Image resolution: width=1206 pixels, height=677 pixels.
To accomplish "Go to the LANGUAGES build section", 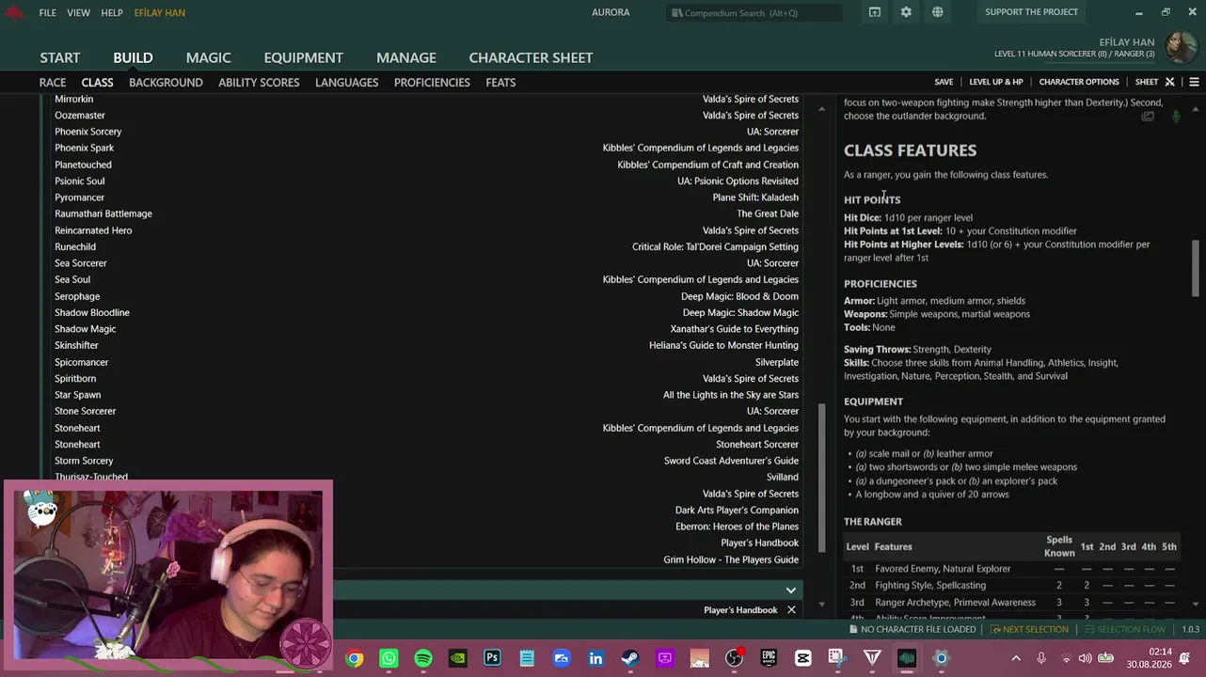I will (346, 83).
